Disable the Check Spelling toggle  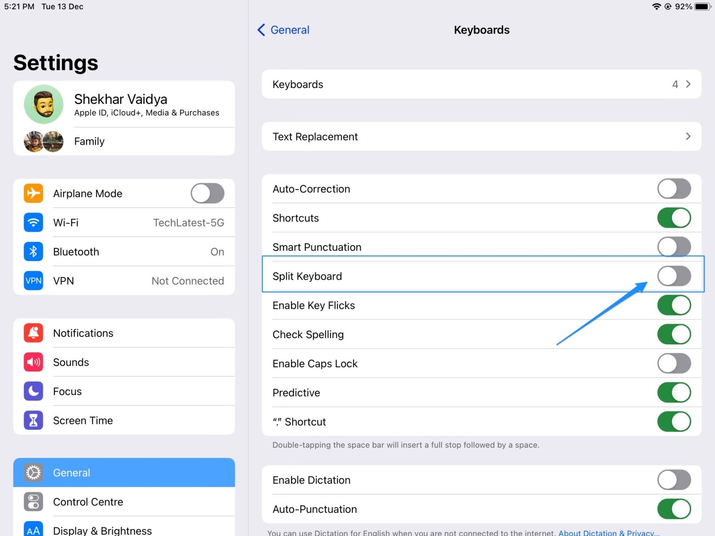point(674,335)
